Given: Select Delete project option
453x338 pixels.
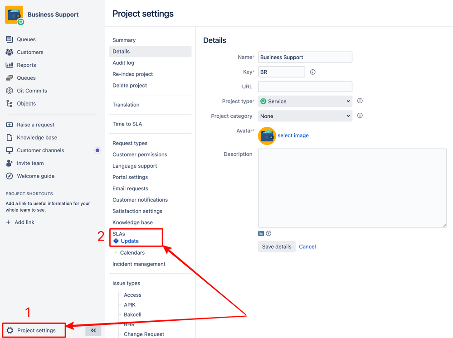Looking at the screenshot, I should (130, 86).
